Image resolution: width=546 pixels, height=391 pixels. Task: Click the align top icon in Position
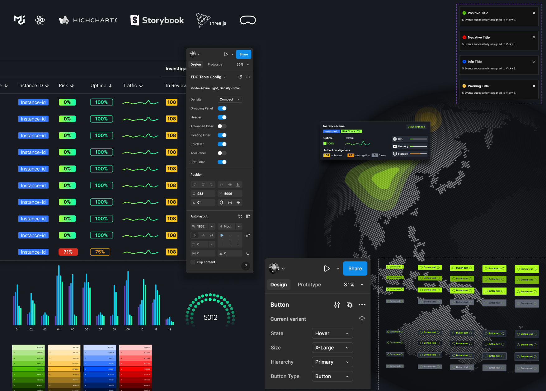coord(221,185)
